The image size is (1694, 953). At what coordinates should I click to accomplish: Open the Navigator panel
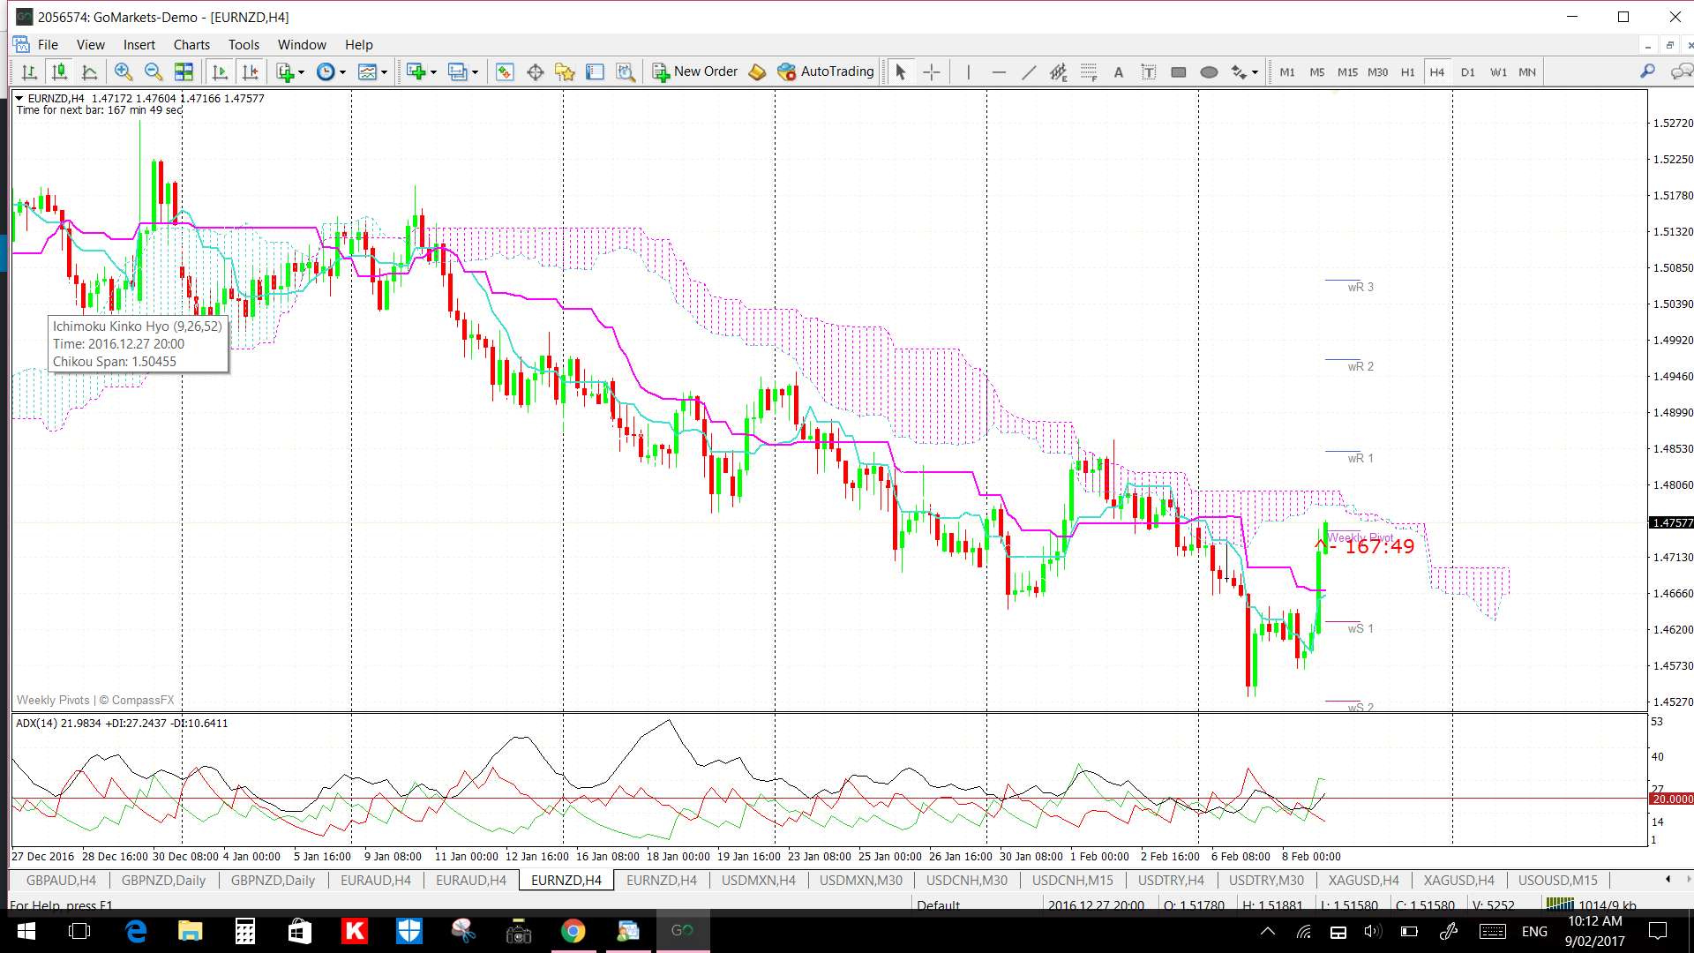click(565, 72)
